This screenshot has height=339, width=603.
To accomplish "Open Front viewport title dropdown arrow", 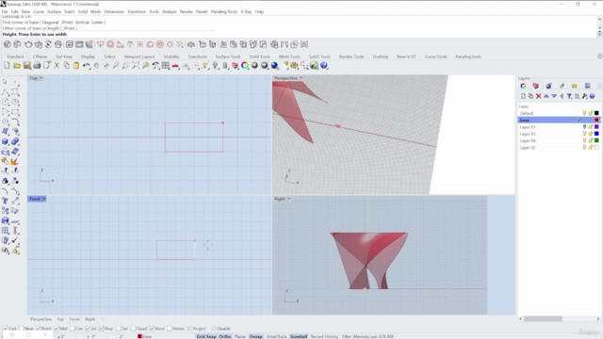I will [x=44, y=199].
